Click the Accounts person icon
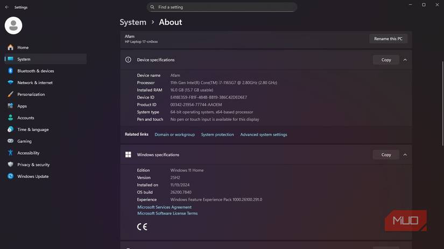 (x=10, y=117)
